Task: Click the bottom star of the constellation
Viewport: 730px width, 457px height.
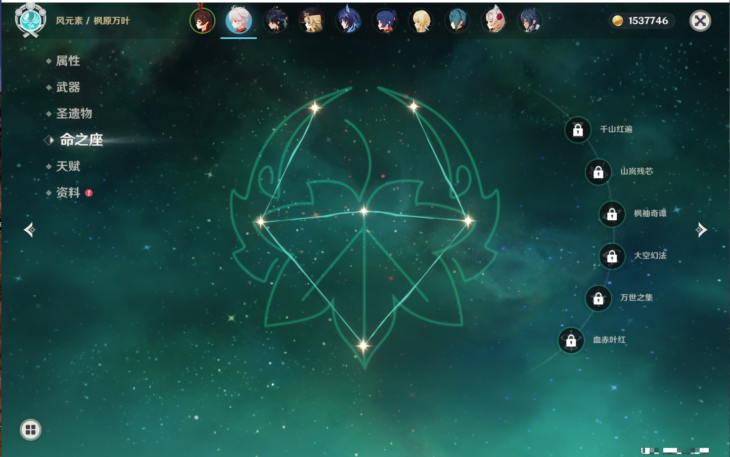Action: pyautogui.click(x=363, y=345)
